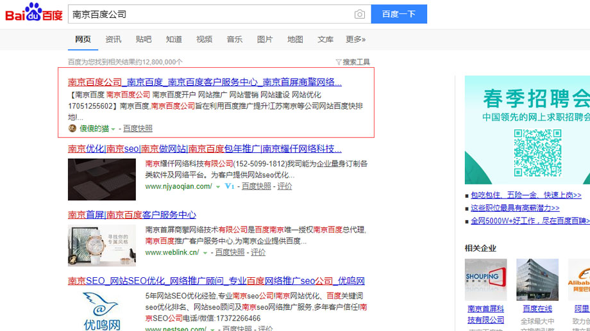590x331 pixels.
Task: Open the 南京首屏|南京百度客户服务中心 result
Action: [x=132, y=214]
